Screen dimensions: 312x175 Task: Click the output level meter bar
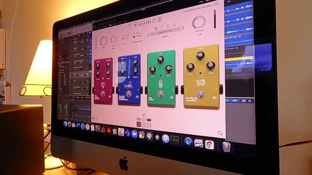click(215, 19)
